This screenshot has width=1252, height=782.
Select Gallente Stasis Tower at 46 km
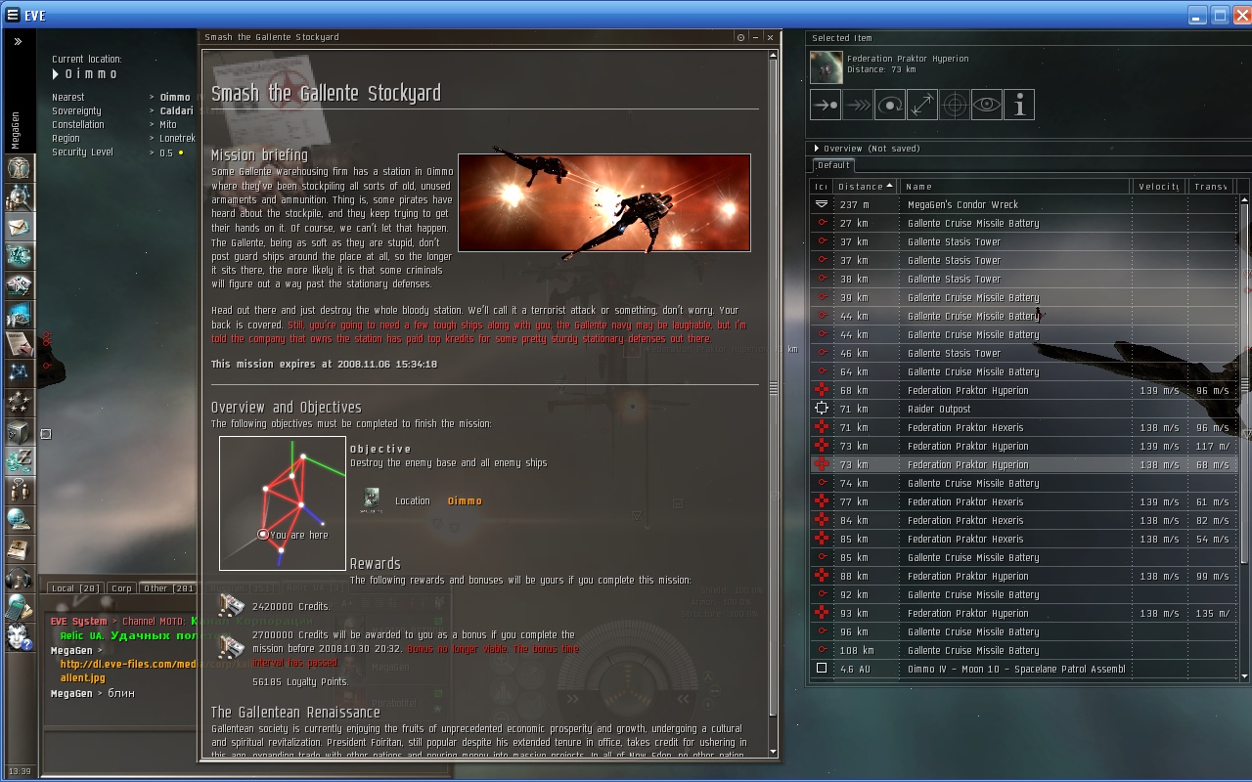tap(1025, 353)
